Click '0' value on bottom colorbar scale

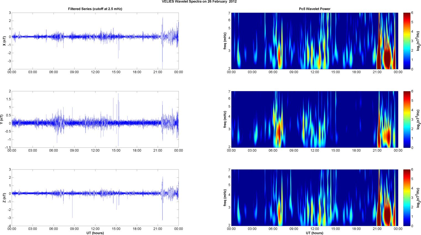[x=412, y=226]
